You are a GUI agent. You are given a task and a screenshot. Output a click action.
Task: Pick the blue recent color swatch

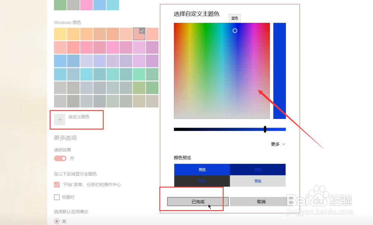click(100, 5)
